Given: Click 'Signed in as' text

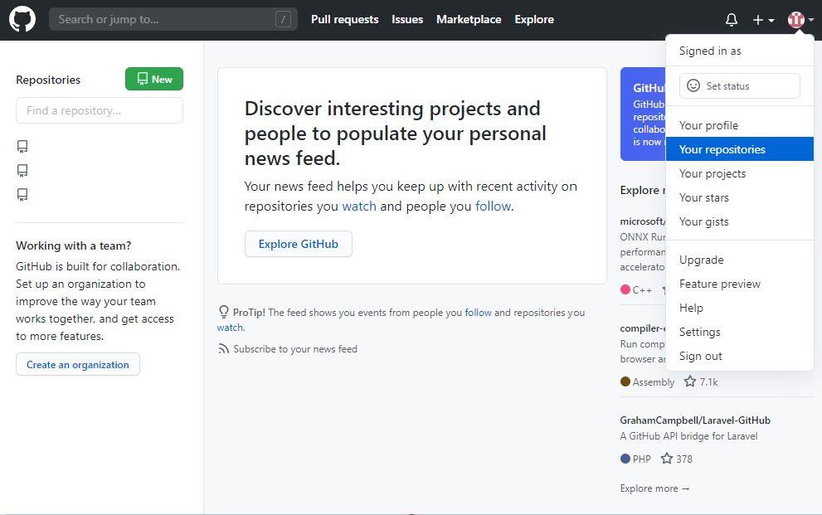Looking at the screenshot, I should click(x=710, y=51).
